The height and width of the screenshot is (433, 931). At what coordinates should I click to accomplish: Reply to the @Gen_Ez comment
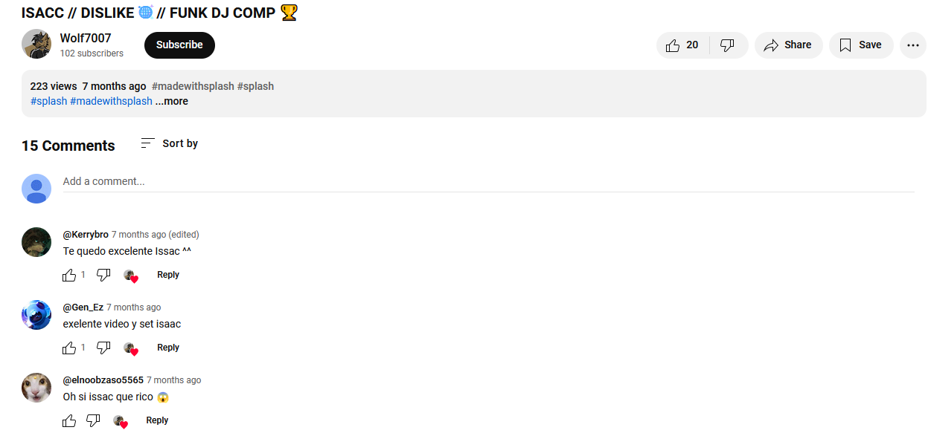coord(168,348)
